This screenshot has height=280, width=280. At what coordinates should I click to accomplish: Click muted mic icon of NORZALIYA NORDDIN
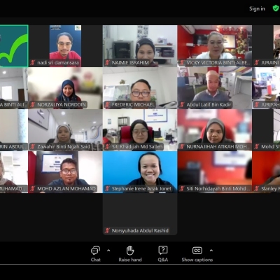tap(33, 104)
